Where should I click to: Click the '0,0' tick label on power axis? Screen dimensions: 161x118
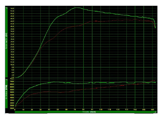click(x=13, y=77)
